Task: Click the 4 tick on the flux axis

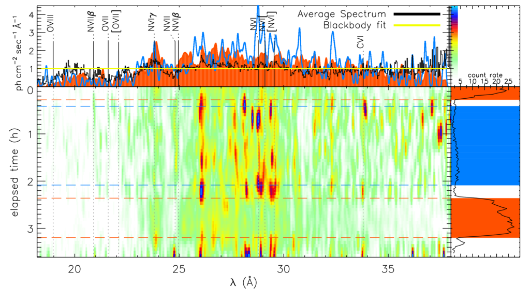Action: 30,14
